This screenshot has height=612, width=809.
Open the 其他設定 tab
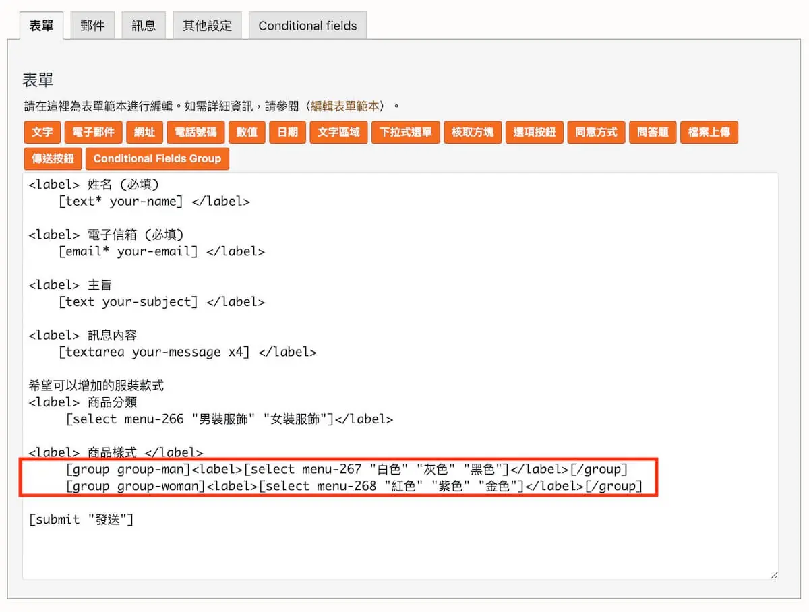pos(207,26)
